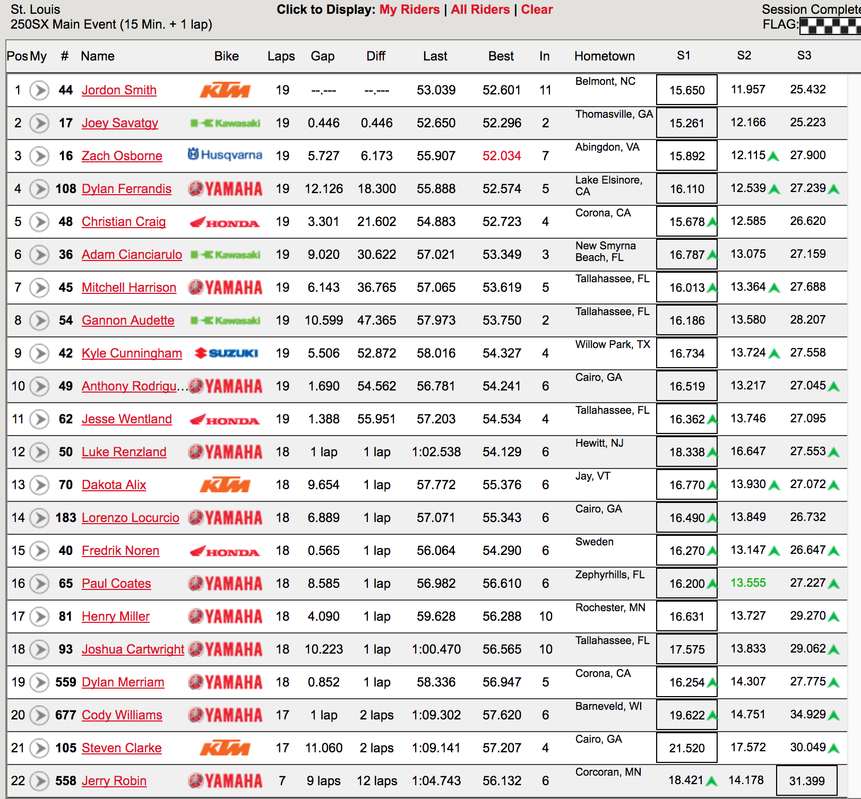Click the My Rider arrow icon for Joey Savatgy
The image size is (861, 799).
point(39,123)
